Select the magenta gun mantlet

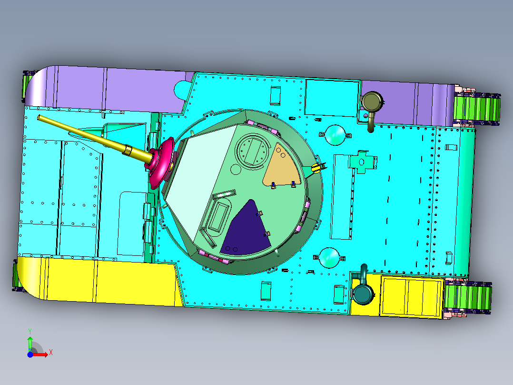point(161,162)
